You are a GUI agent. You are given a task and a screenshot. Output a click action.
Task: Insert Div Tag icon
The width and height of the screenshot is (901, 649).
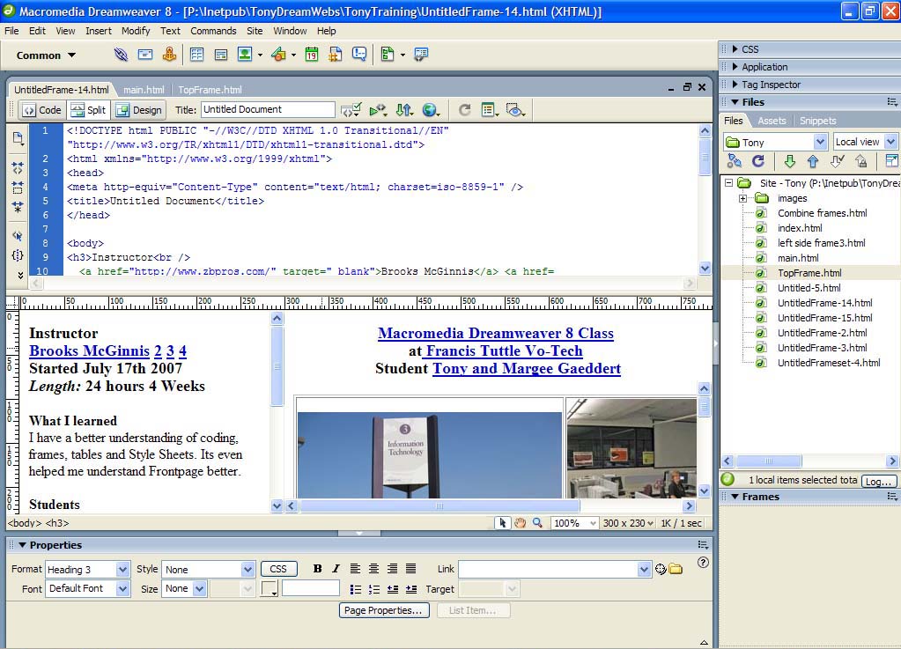[221, 55]
